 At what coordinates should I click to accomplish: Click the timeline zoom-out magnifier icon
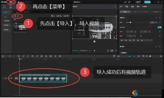147,56
